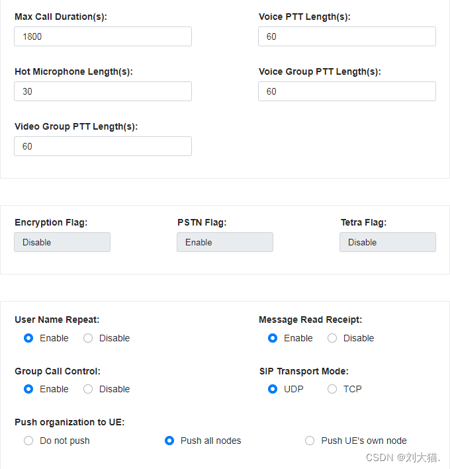Disable Group Call Control
450x469 pixels.
coord(88,389)
